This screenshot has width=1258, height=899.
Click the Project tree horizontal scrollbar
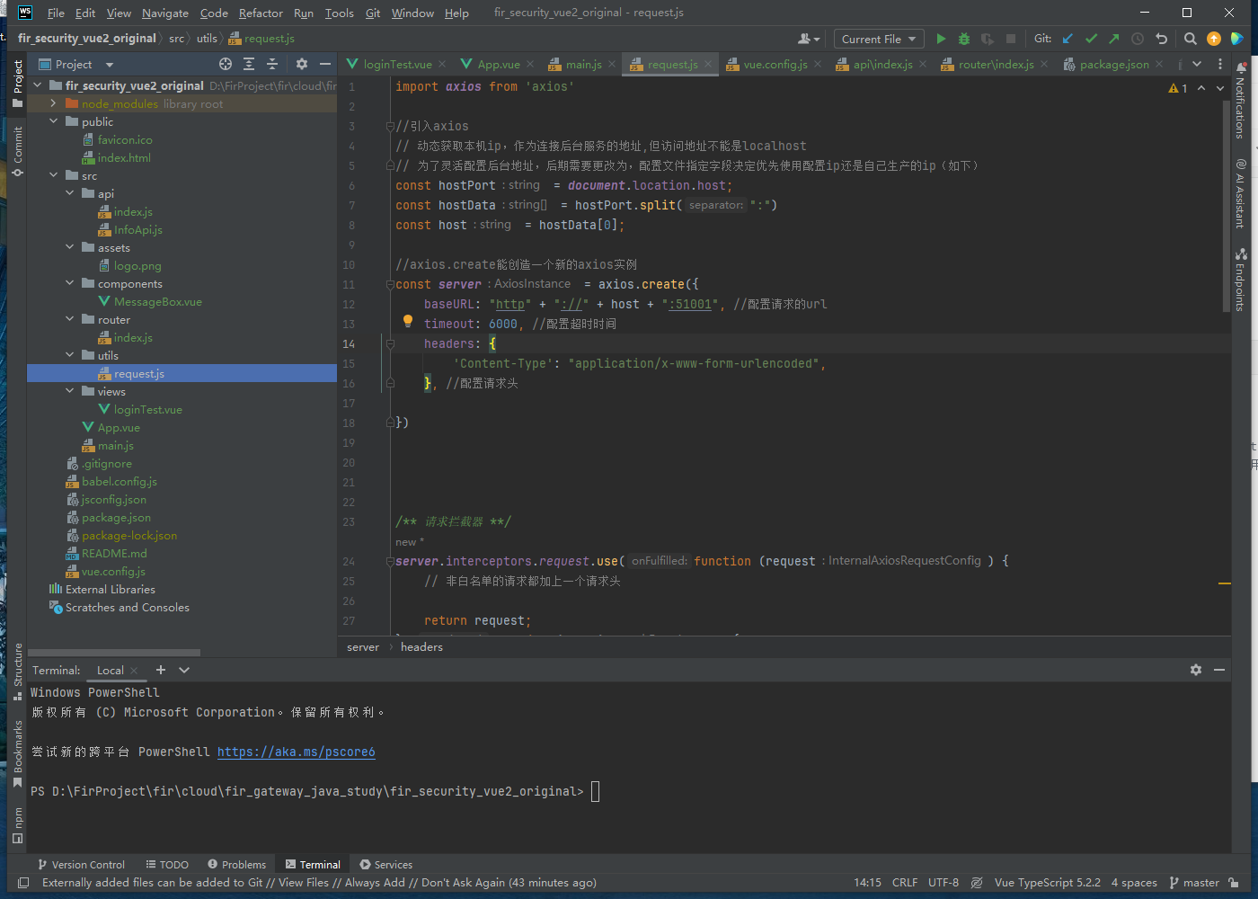click(114, 653)
